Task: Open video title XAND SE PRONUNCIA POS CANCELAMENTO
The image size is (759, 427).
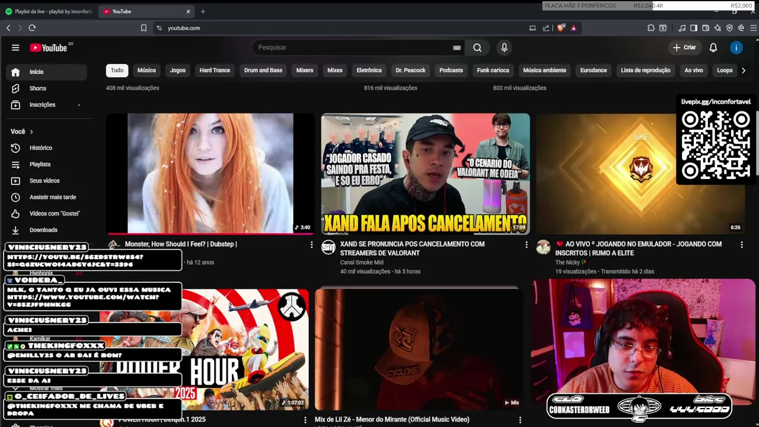Action: (412, 248)
